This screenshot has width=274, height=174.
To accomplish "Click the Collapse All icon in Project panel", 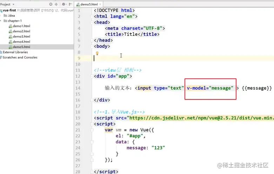I will (x=56, y=4).
